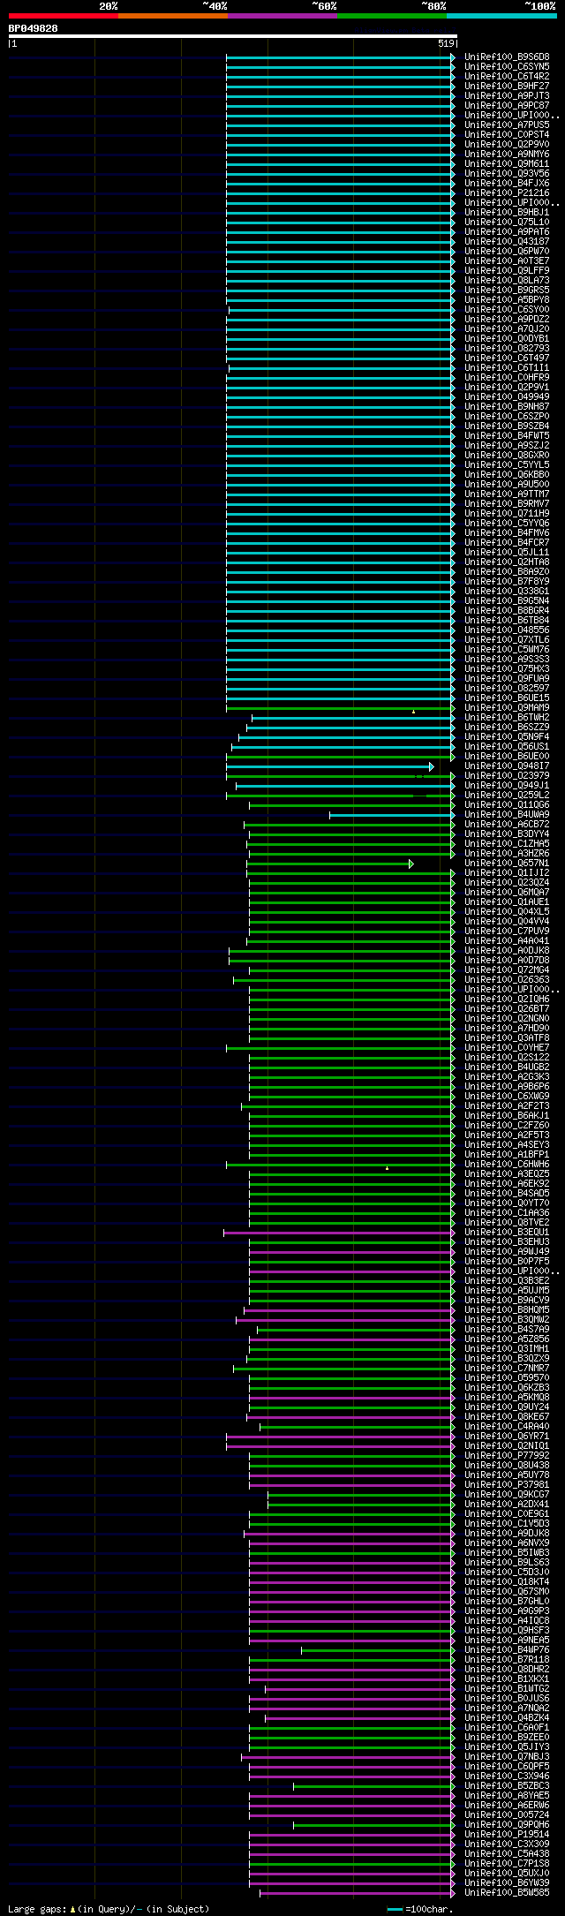Pick the UniRef100_Q9MAM9 hit label
Screen dimensions: 565x1916
[507, 707]
